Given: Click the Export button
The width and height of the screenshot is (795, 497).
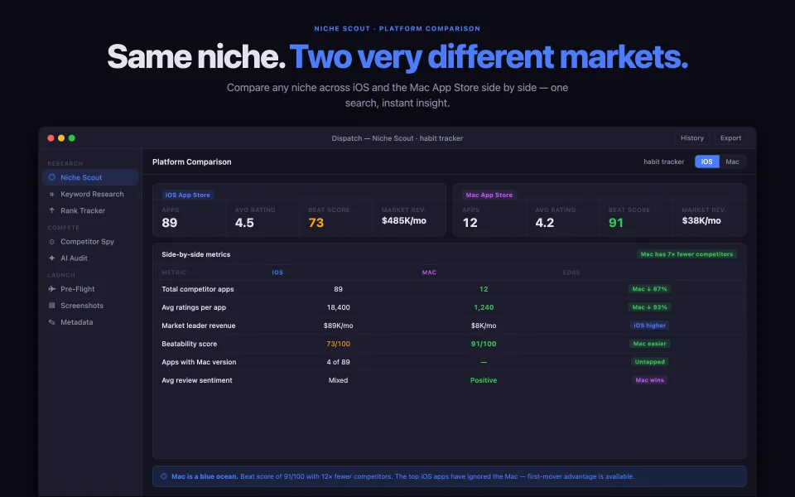Looking at the screenshot, I should 730,138.
